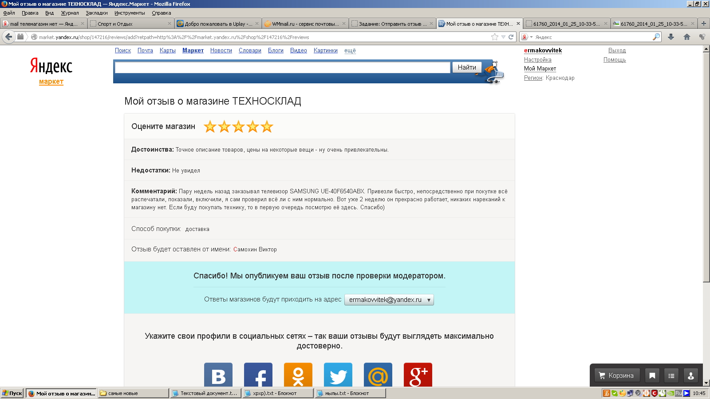Click the Выход logout link
This screenshot has height=399, width=710.
coord(617,51)
